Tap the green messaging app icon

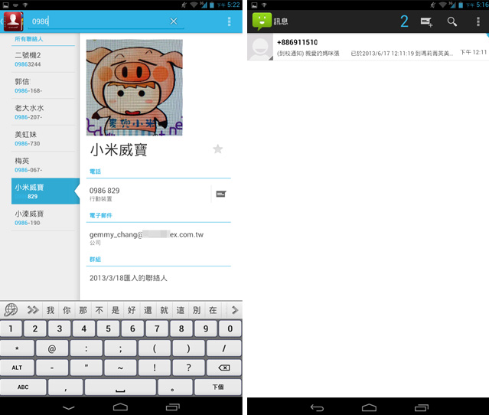[x=262, y=21]
